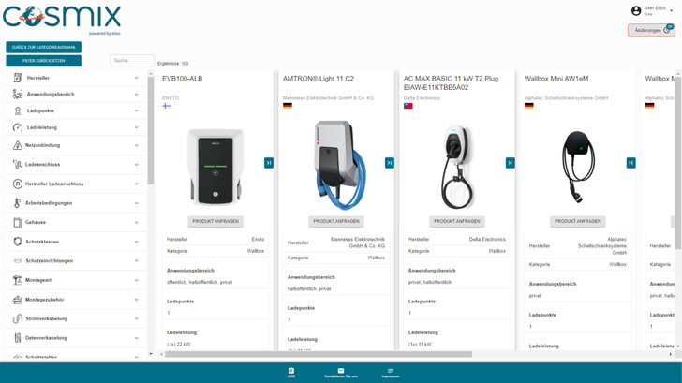Open the Änderungen button
The width and height of the screenshot is (682, 383).
click(650, 30)
